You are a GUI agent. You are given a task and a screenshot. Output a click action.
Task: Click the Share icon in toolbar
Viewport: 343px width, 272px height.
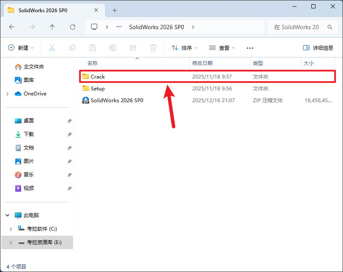coord(133,48)
